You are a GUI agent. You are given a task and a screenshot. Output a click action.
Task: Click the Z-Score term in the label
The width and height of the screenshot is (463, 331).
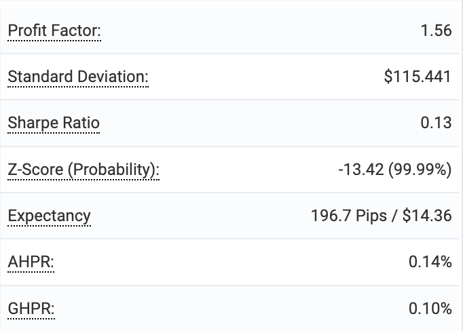(x=35, y=170)
